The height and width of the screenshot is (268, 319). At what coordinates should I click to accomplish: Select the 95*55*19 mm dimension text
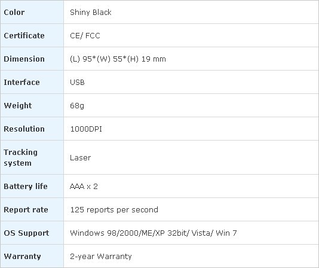118,59
